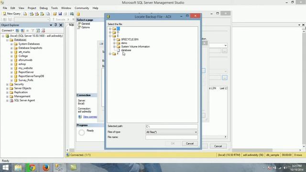Click Cancel in the Restore Database dialog
306x172 pixels.
coord(218,146)
